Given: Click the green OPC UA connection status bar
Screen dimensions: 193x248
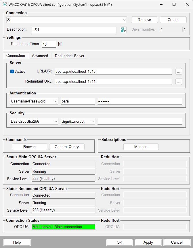Looking at the screenshot, I should pyautogui.click(x=63, y=227).
